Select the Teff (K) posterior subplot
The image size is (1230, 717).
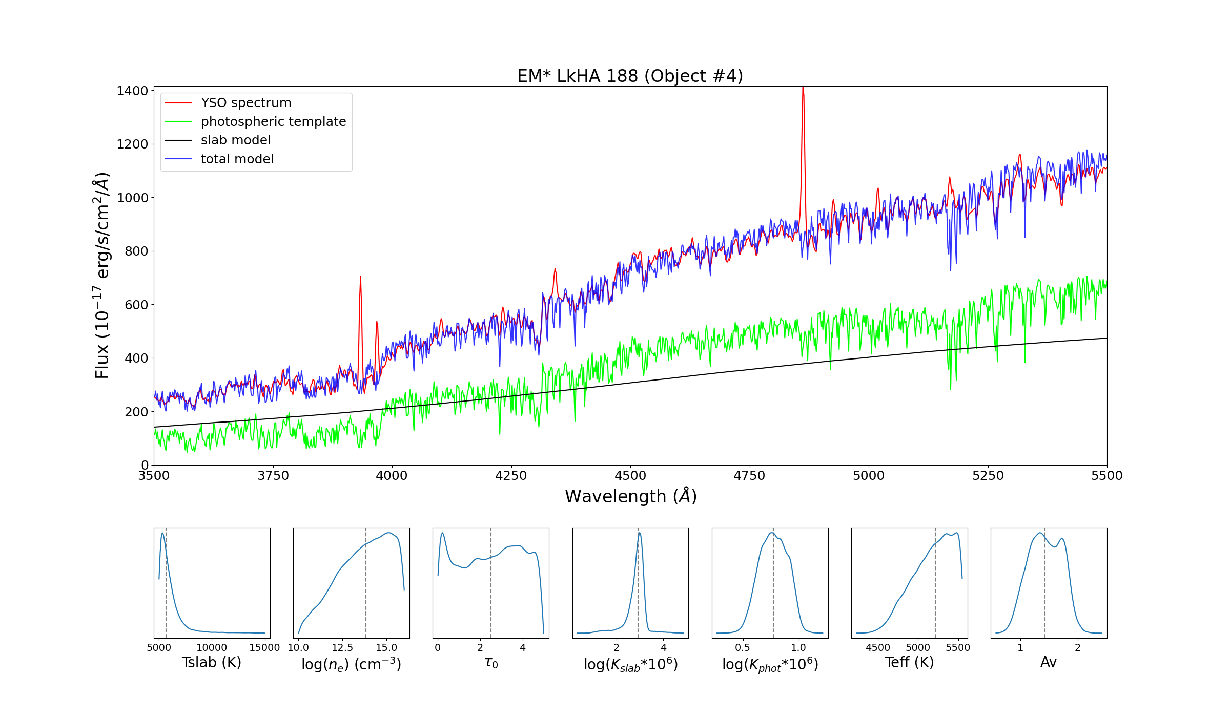[909, 583]
